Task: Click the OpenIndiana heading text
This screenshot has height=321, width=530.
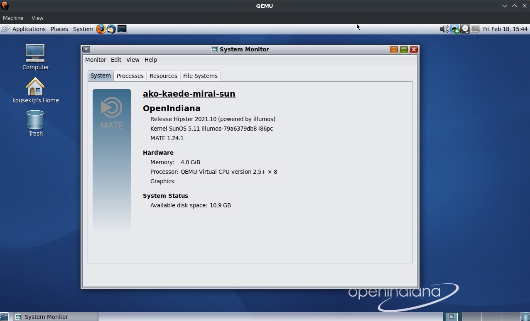Action: pos(172,108)
